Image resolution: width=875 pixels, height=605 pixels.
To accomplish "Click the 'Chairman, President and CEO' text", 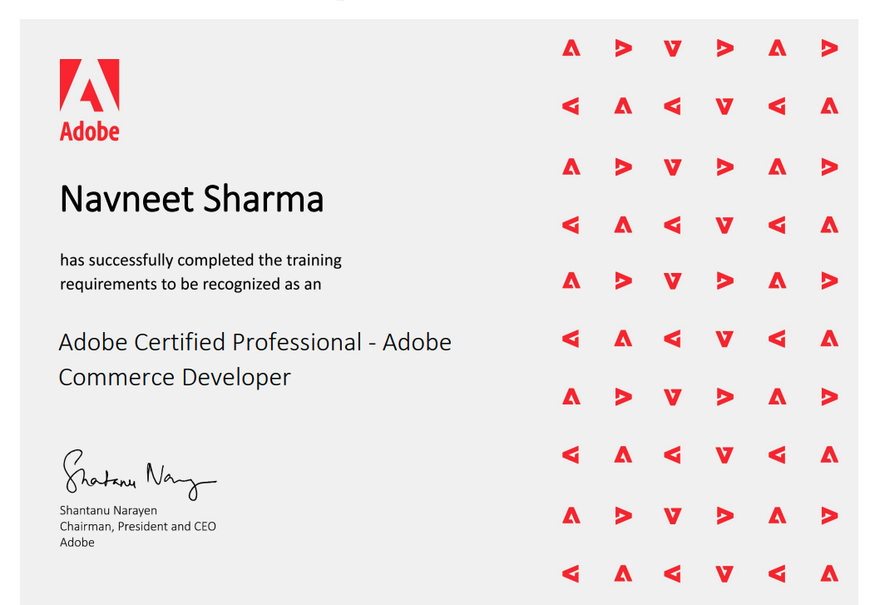I will pos(138,527).
